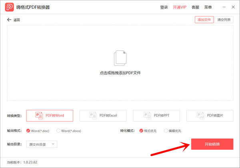
Task: Open 客服 customer service
Action: tap(195, 8)
